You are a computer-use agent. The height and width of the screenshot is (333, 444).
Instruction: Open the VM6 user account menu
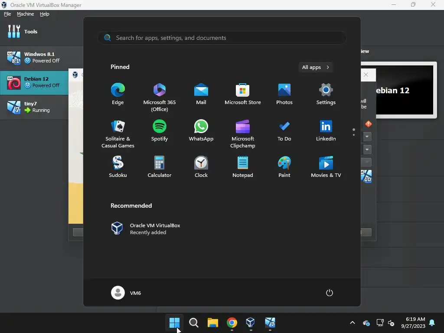point(126,293)
